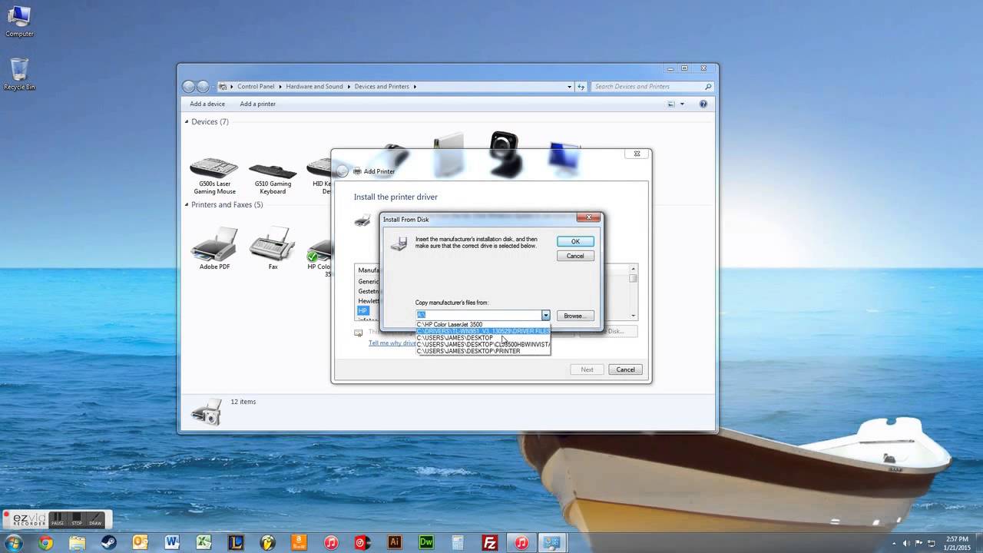Open the Tell me why driver signing link
Screen dimensions: 983x553
click(392, 343)
